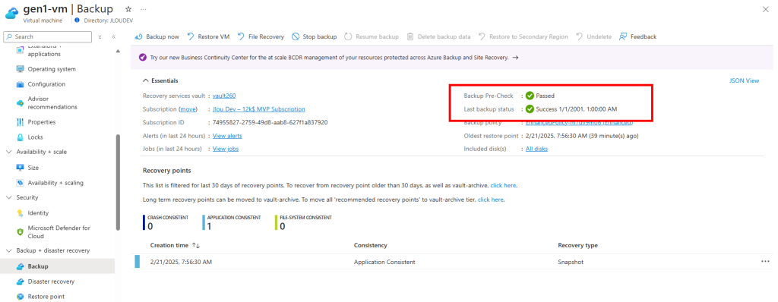Open File Recovery from the toolbar
Viewport: 778px width, 302px height.
261,36
